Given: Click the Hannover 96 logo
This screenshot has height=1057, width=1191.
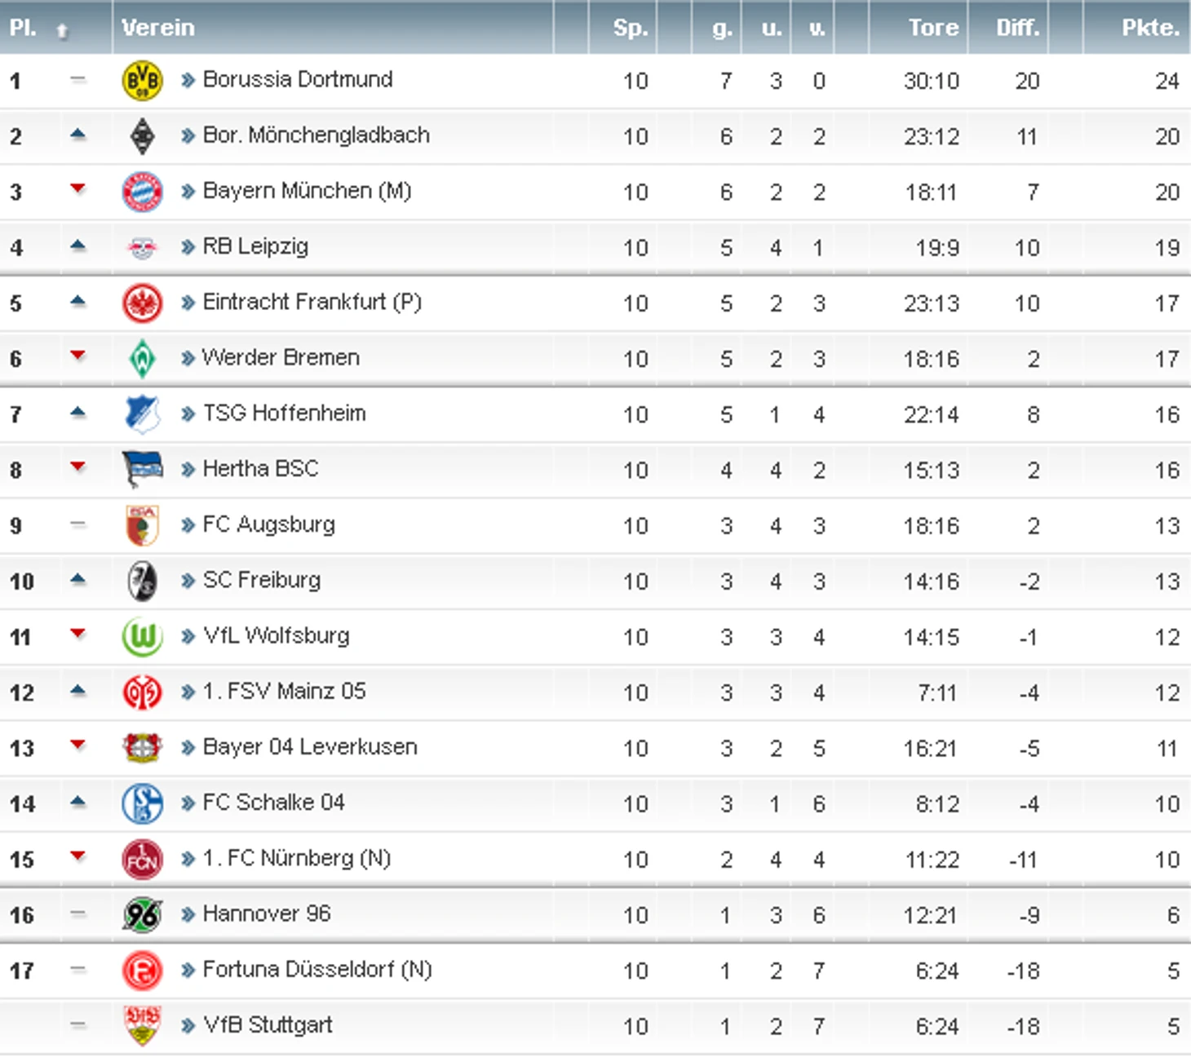Looking at the screenshot, I should pos(142,915).
